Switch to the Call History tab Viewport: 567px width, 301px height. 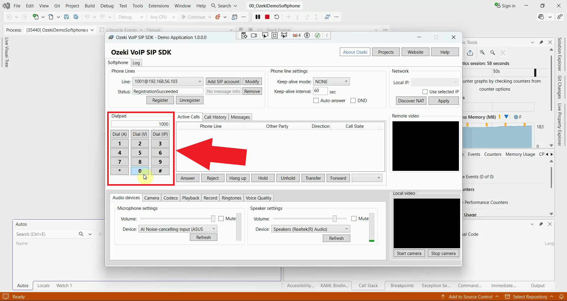click(x=215, y=117)
